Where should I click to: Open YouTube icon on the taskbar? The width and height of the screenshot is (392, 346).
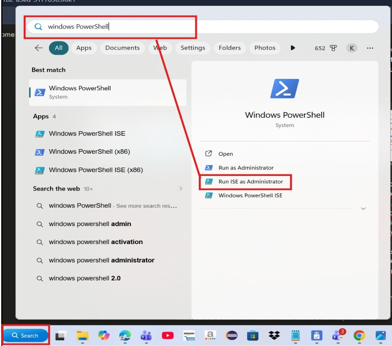(167, 336)
